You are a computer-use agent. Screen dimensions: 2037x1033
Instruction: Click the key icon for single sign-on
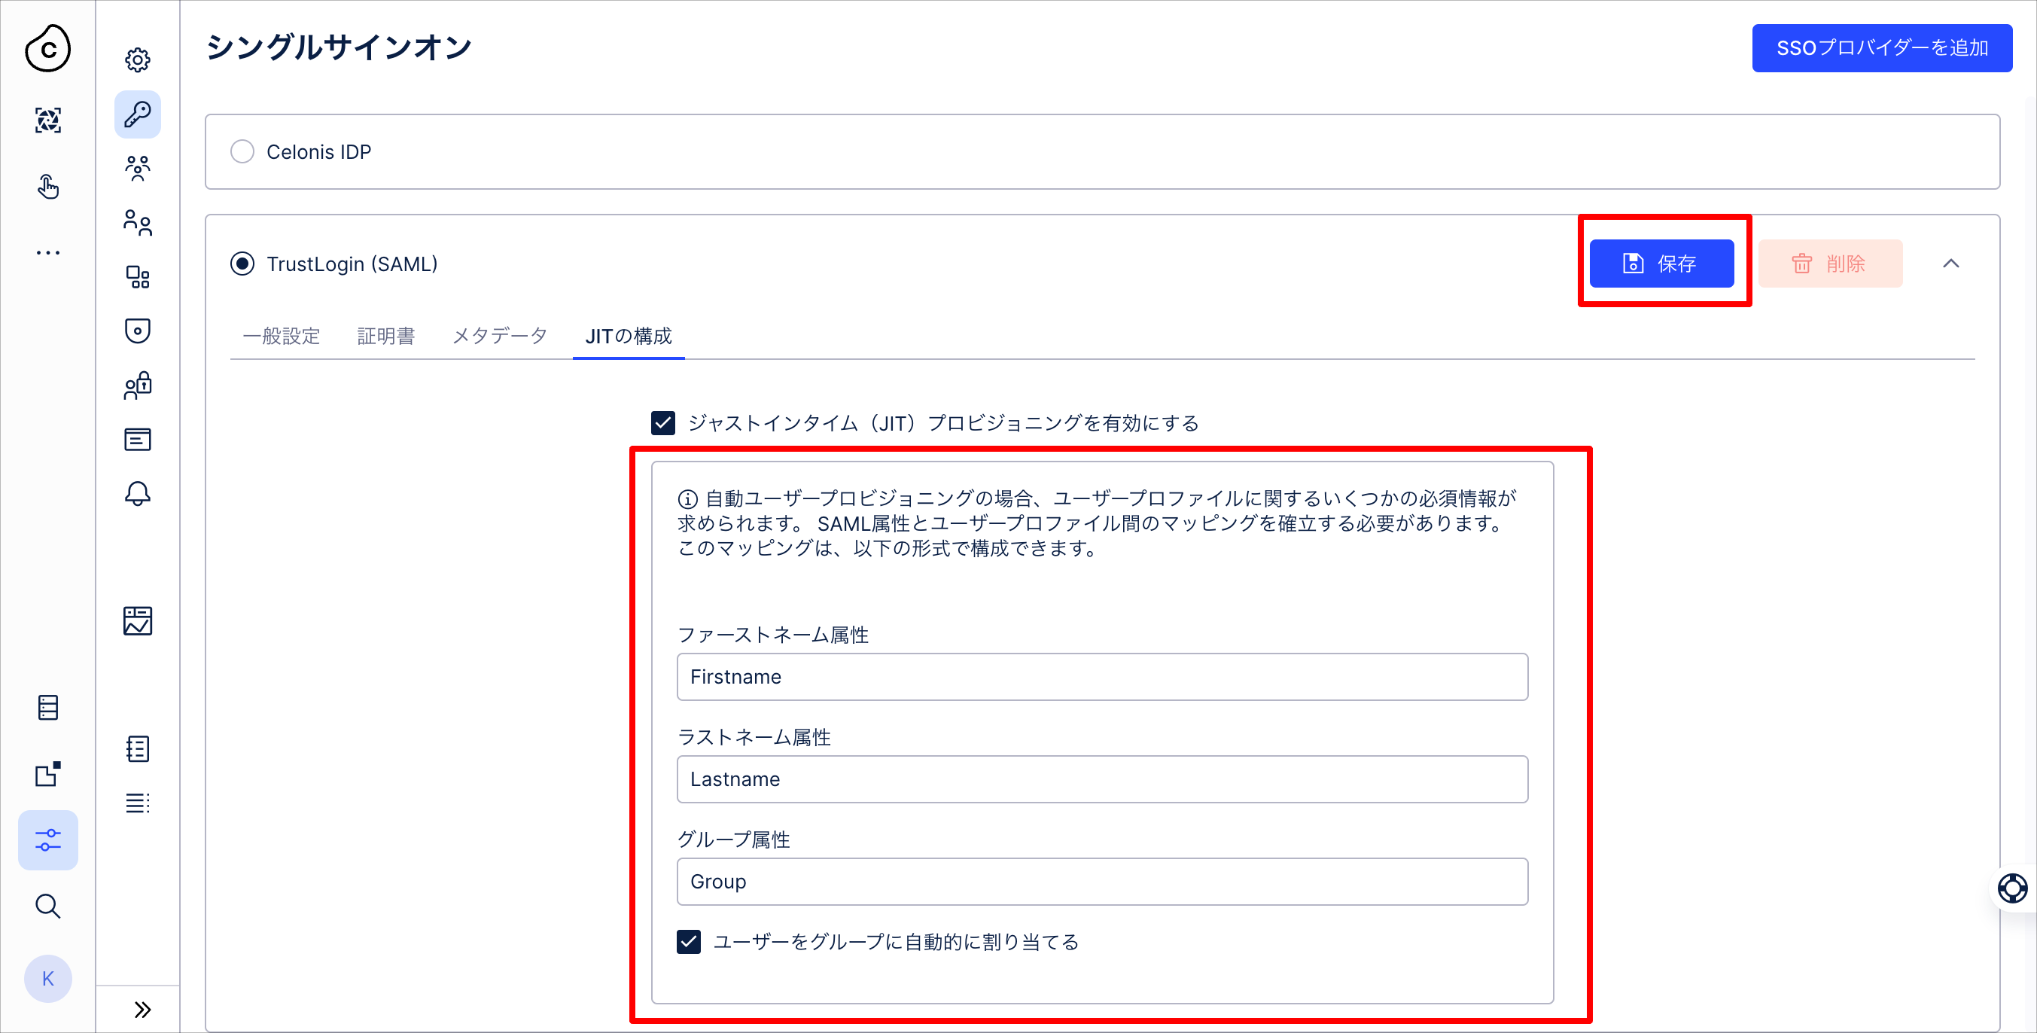coord(138,114)
